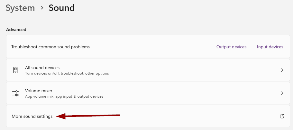The height and width of the screenshot is (130, 293).
Task: Click blank area of the More sound settings card
Action: point(187,116)
